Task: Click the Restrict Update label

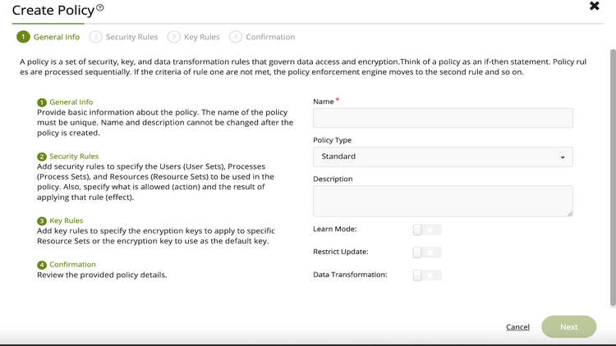Action: pos(341,252)
